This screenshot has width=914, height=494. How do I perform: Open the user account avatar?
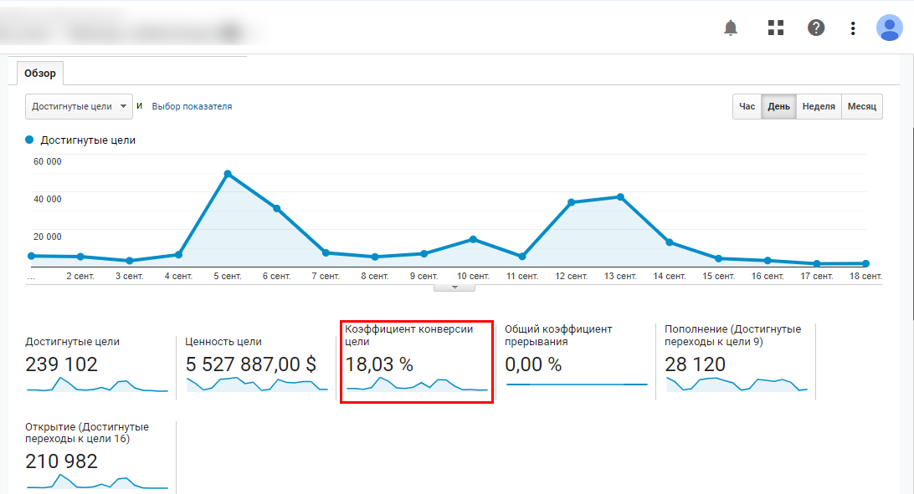tap(888, 28)
